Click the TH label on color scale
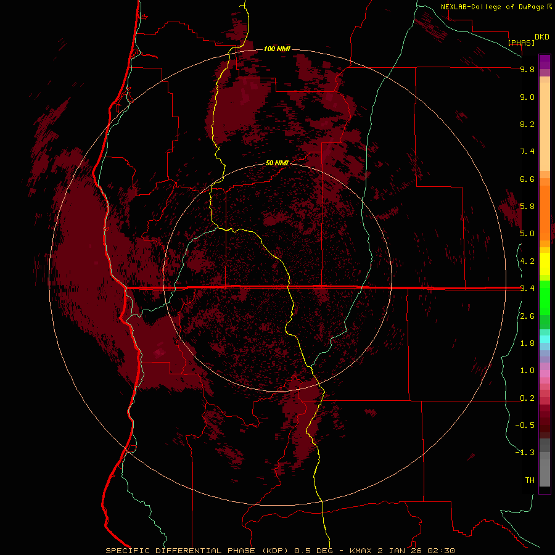The height and width of the screenshot is (555, 555). click(x=530, y=480)
